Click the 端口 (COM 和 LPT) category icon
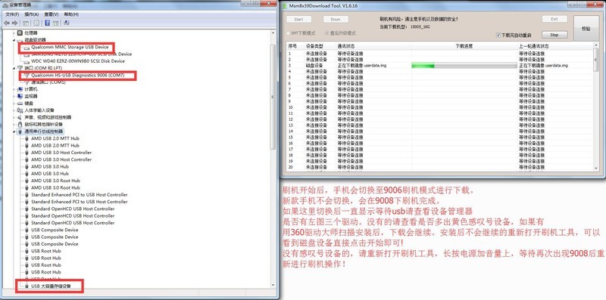606x300 pixels. (x=20, y=68)
